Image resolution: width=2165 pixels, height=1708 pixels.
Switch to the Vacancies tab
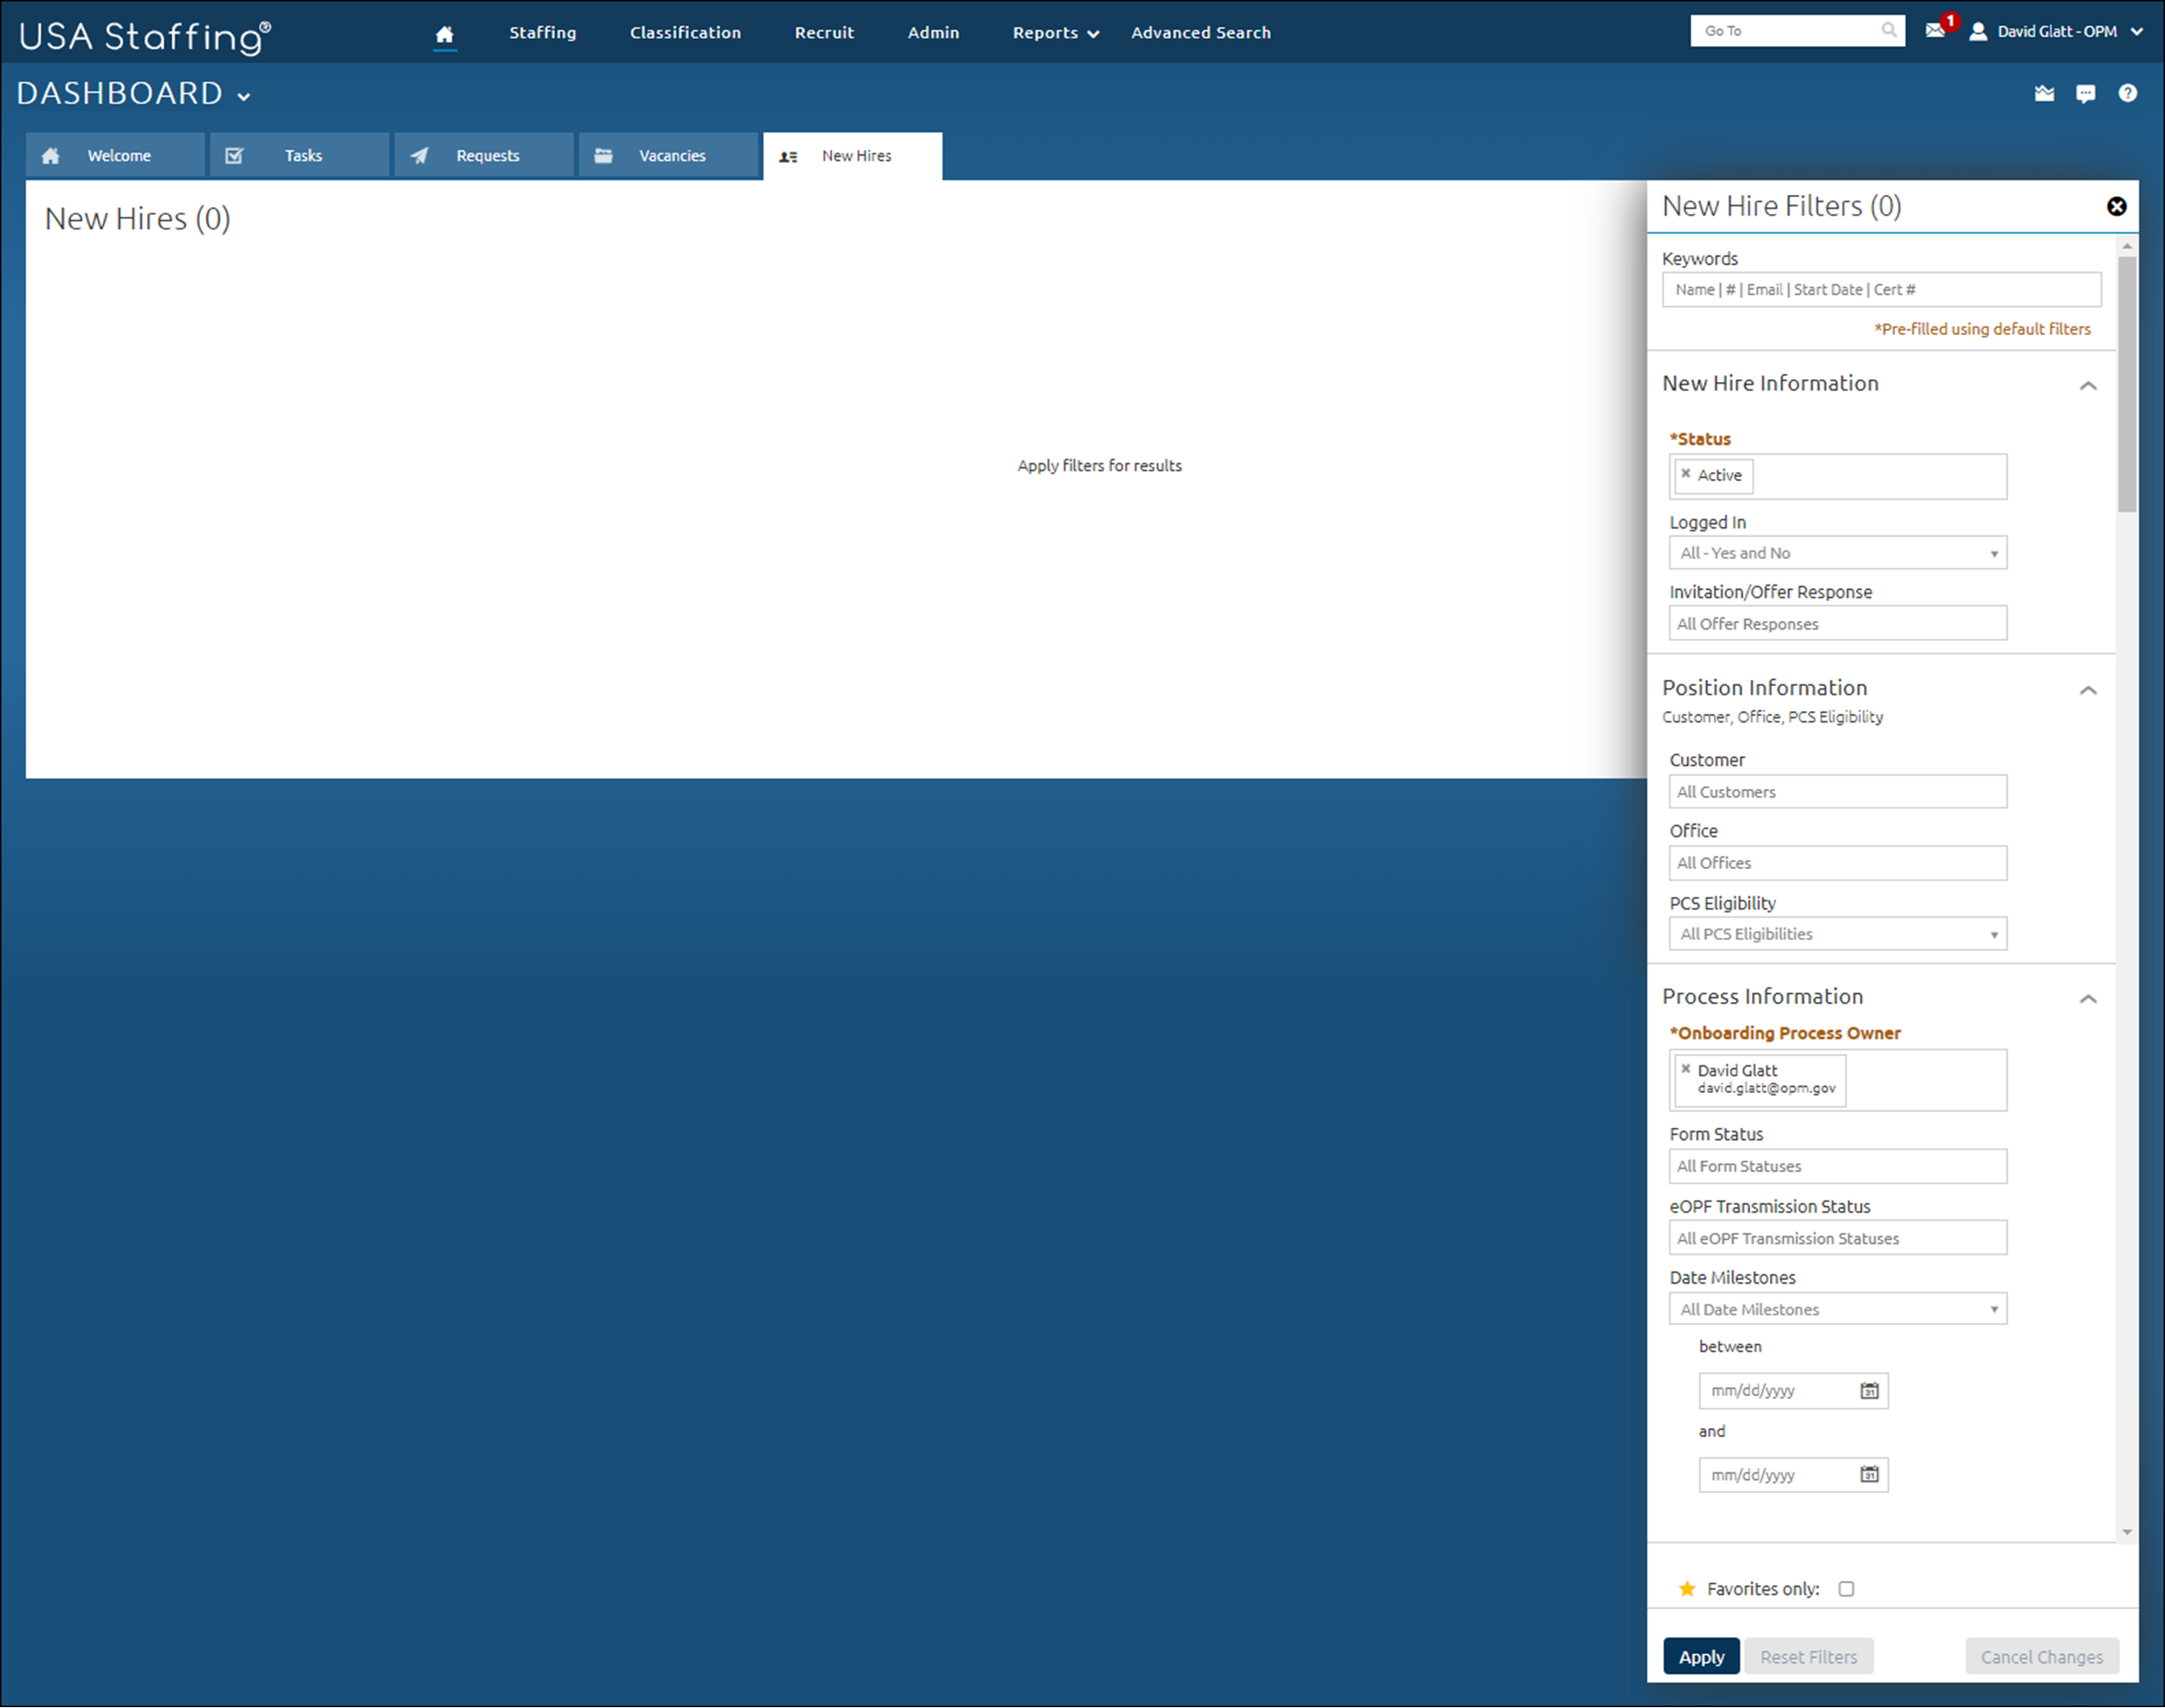pyautogui.click(x=669, y=155)
